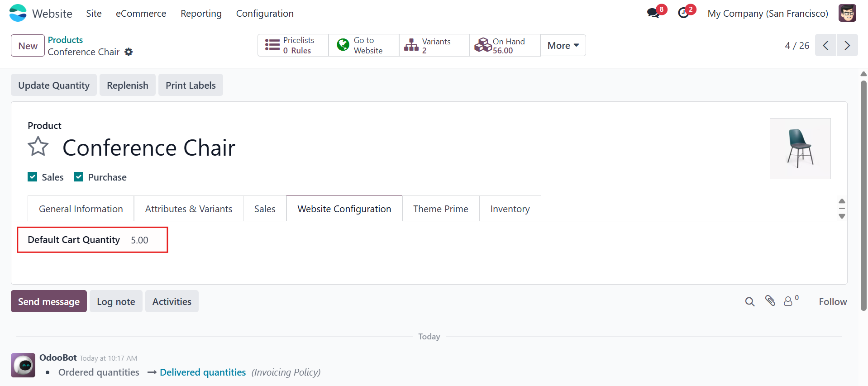The image size is (868, 386).
Task: Click the Today at 10:17 AM timestamp
Action: tap(109, 358)
